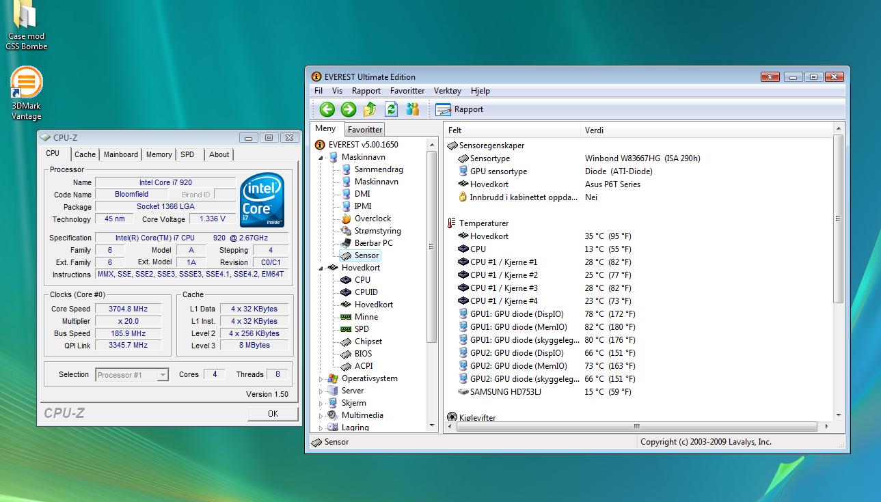Click the Kjølevifter fan section header
This screenshot has height=502, width=881.
pyautogui.click(x=472, y=417)
